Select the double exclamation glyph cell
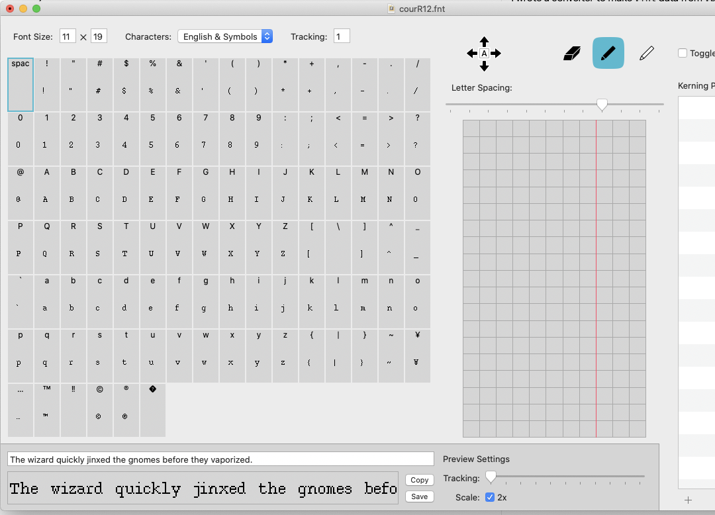Screen dimensions: 715x515 pos(73,410)
